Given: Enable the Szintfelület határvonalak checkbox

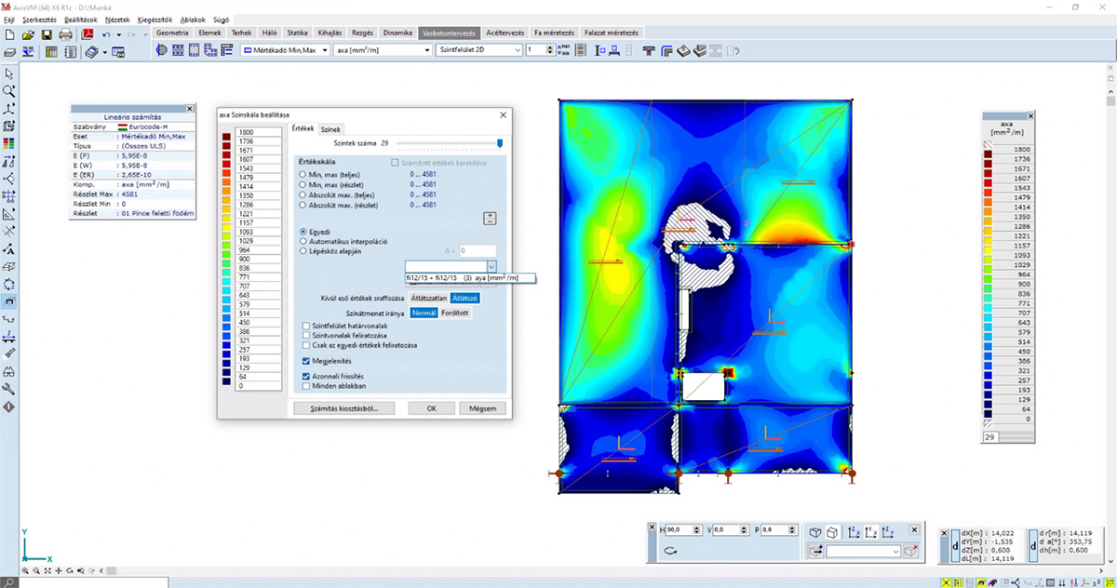Looking at the screenshot, I should pyautogui.click(x=306, y=327).
